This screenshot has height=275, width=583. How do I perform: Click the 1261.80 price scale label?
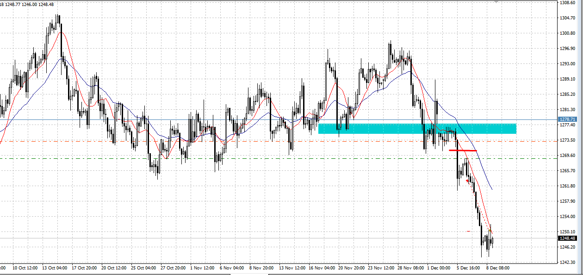[567, 186]
